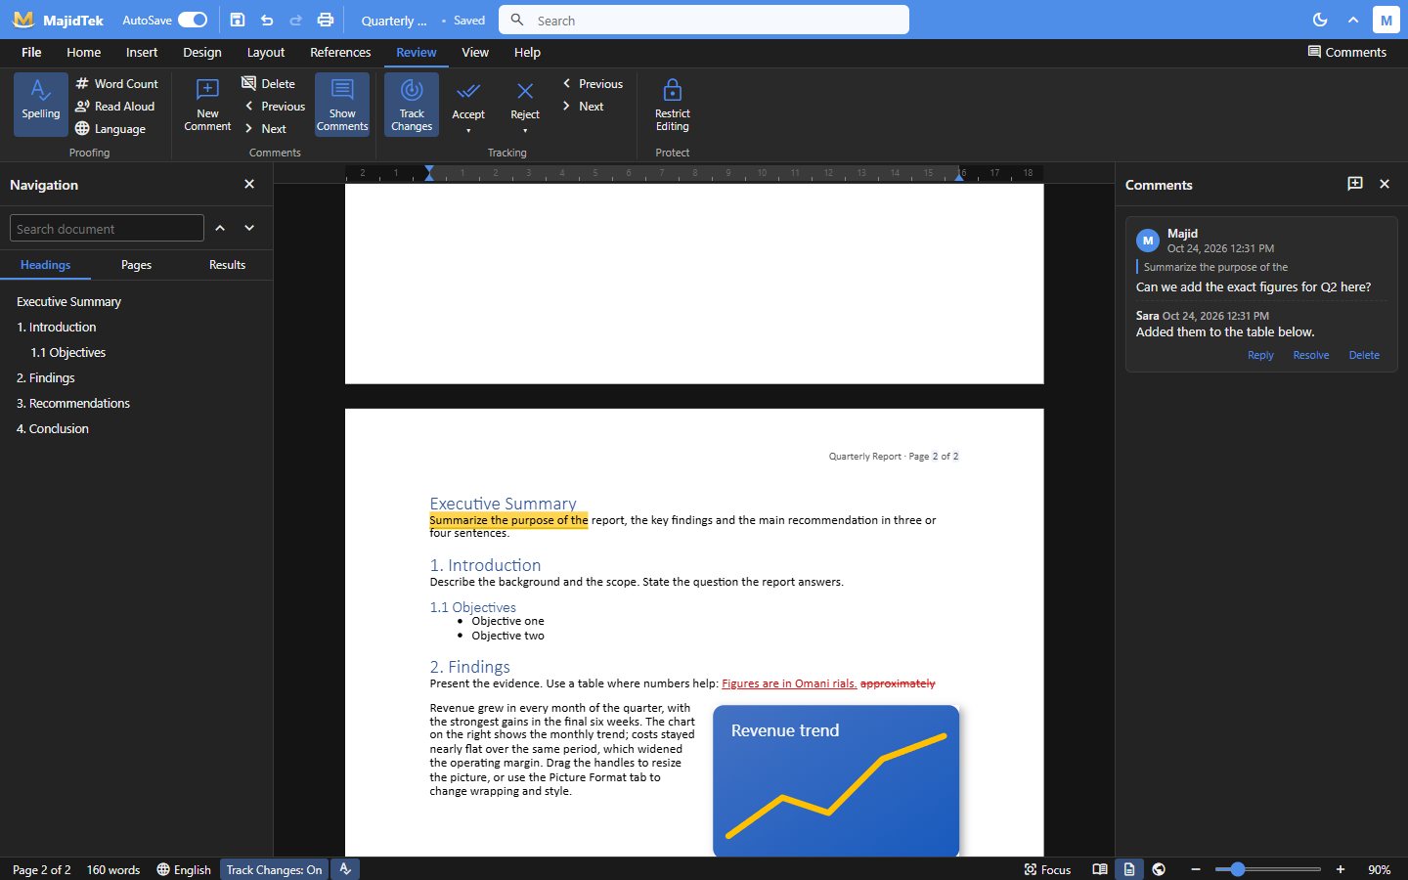The width and height of the screenshot is (1408, 880).
Task: Switch to the References tab
Action: [340, 53]
